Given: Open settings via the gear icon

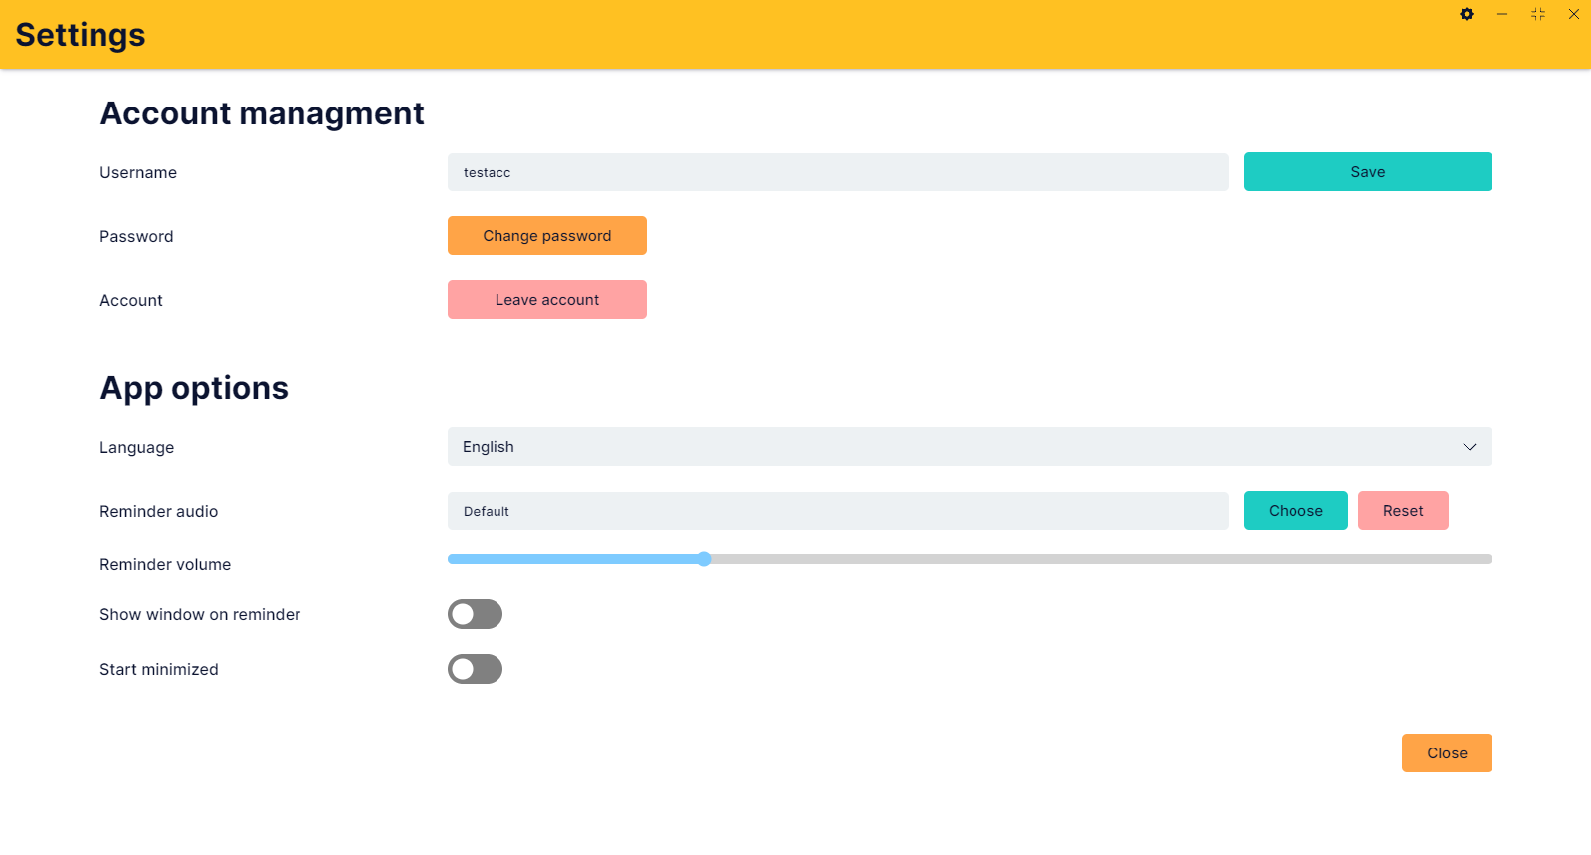Looking at the screenshot, I should coord(1467,14).
